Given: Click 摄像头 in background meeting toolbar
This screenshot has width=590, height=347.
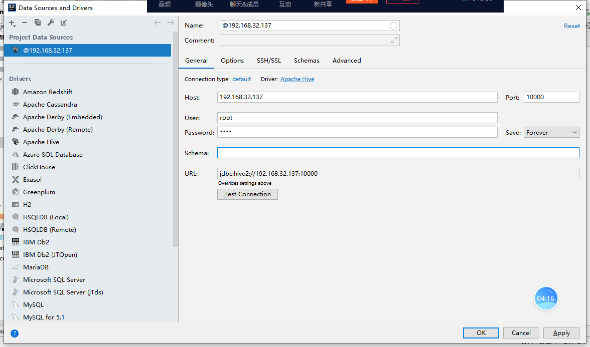Looking at the screenshot, I should 204,4.
